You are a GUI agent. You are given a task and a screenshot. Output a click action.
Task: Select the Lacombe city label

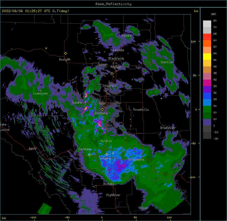(x=119, y=50)
